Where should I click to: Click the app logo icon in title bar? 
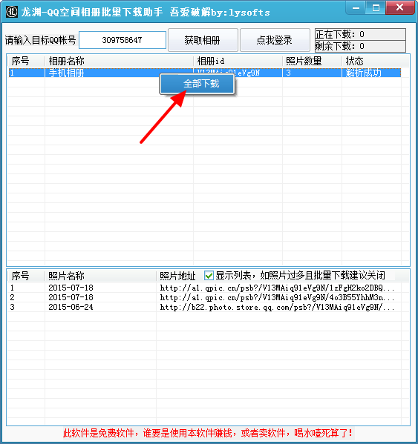(12, 12)
